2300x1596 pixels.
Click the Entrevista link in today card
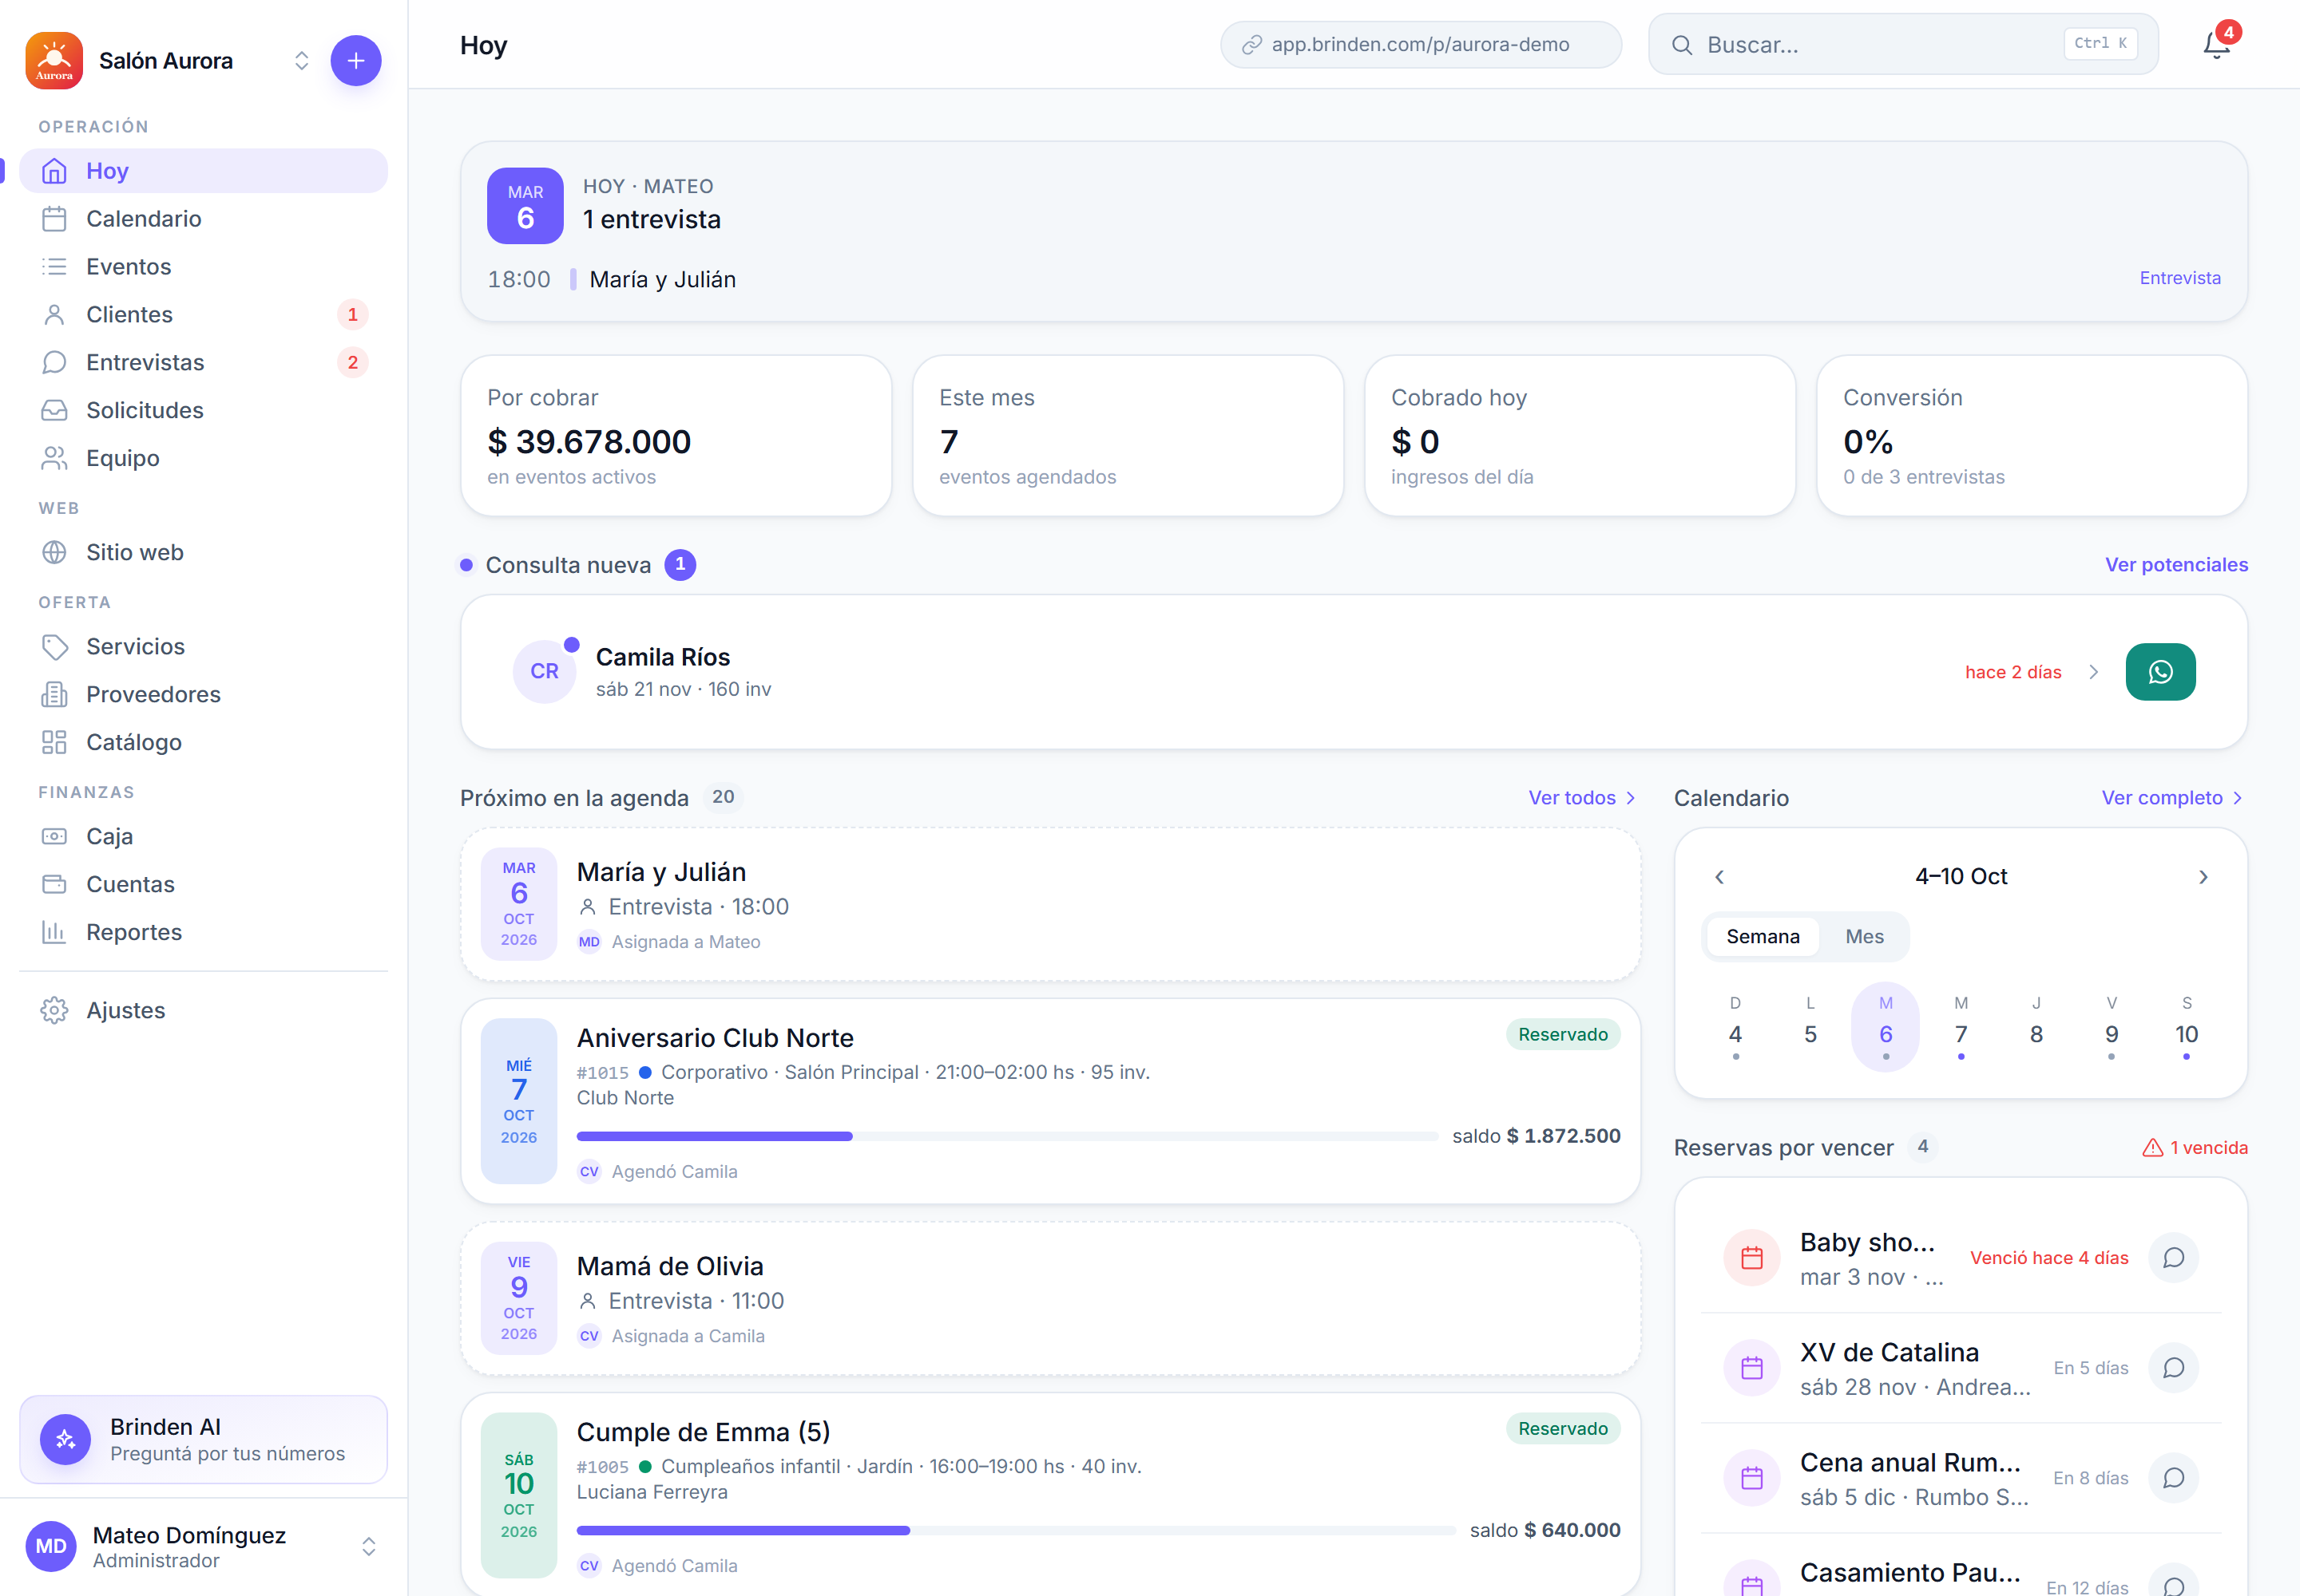[2180, 278]
